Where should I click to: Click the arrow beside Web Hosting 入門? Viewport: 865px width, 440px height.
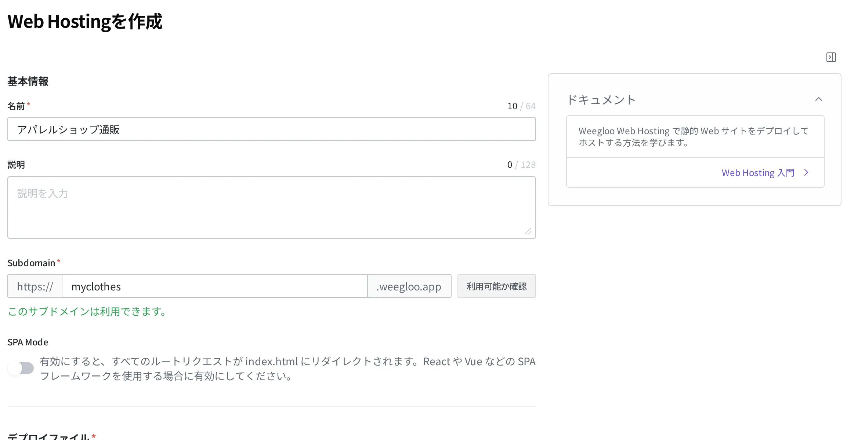pyautogui.click(x=806, y=173)
